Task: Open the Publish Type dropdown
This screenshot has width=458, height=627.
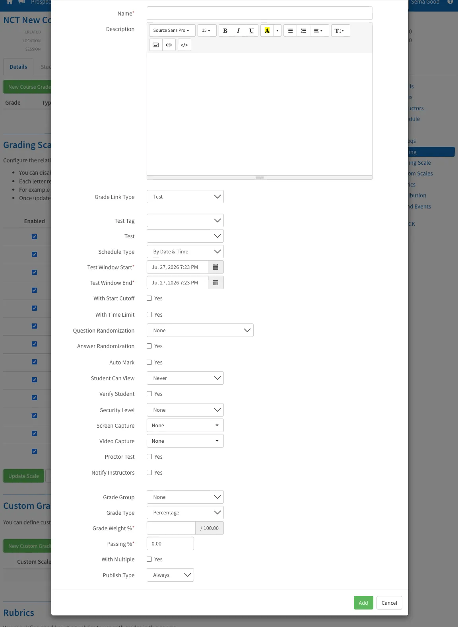Action: 170,575
